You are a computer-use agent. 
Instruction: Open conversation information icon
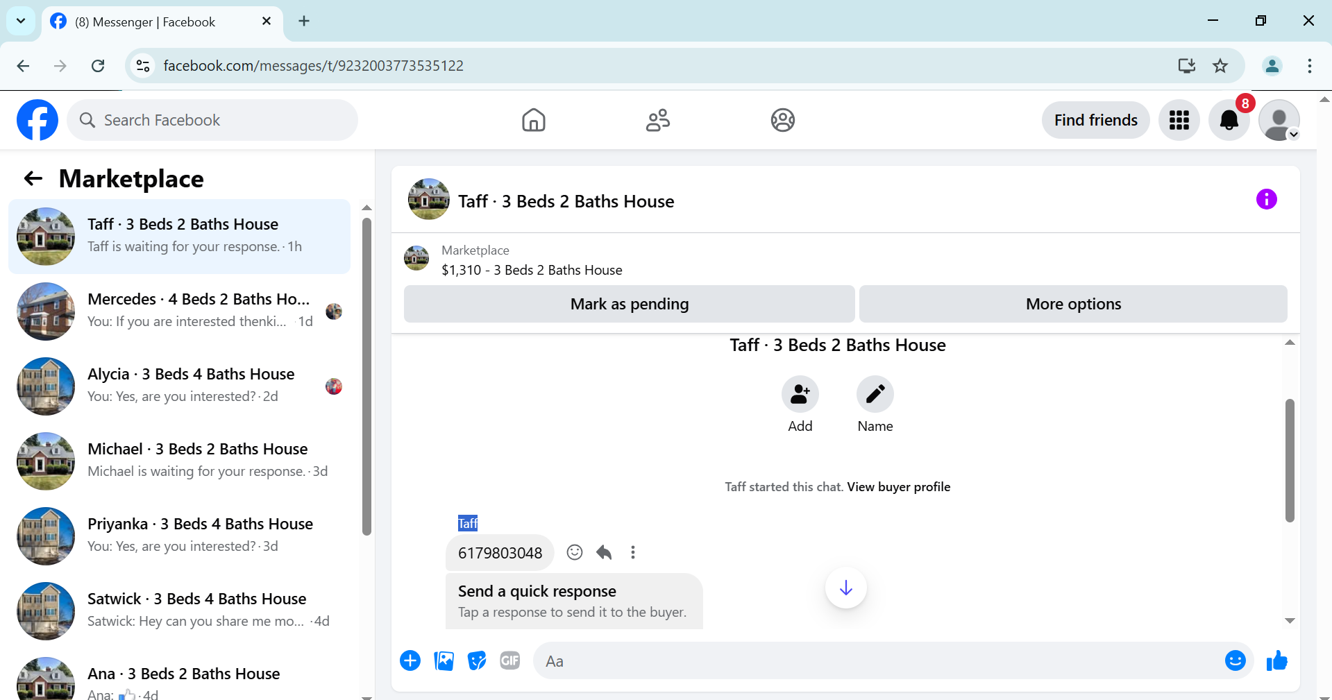point(1266,199)
